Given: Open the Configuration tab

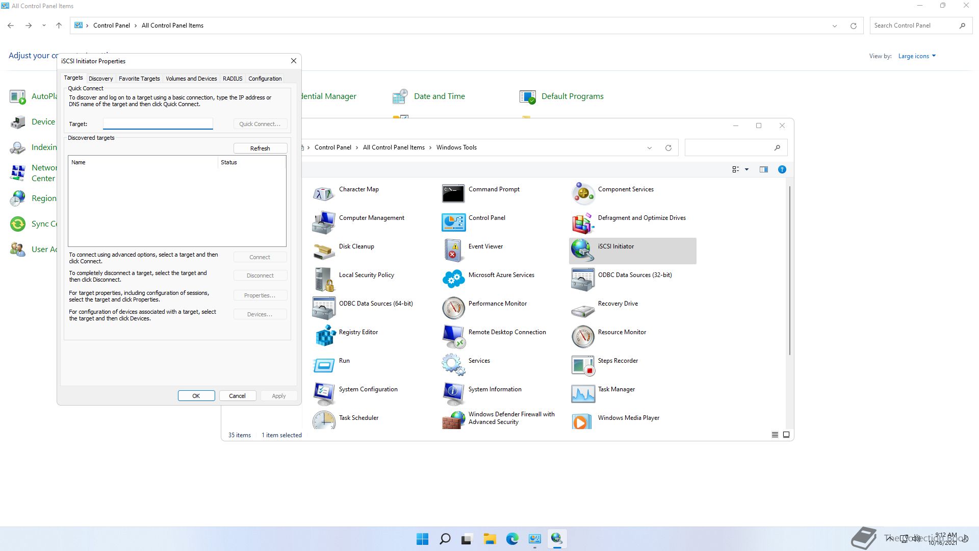Looking at the screenshot, I should [265, 79].
